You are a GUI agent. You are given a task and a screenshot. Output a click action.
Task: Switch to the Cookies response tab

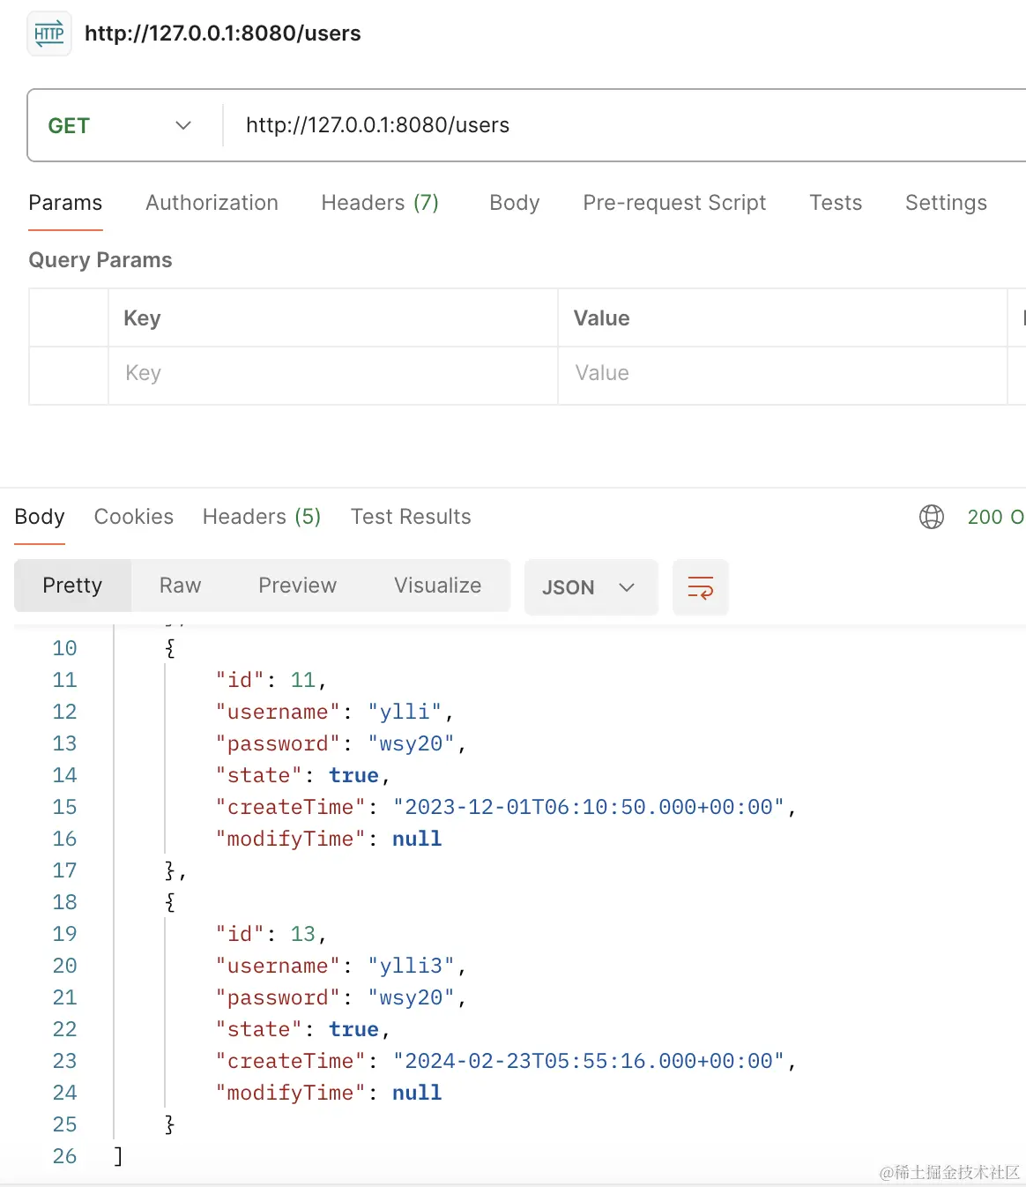[133, 517]
